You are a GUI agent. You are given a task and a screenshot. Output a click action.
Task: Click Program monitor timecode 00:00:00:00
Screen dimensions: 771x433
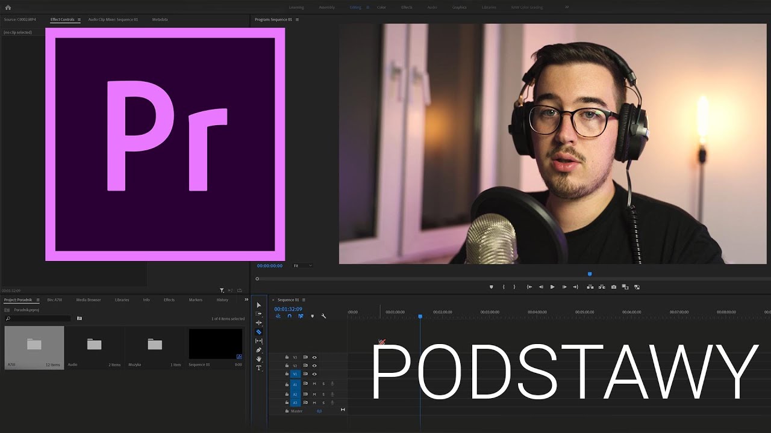tap(269, 265)
